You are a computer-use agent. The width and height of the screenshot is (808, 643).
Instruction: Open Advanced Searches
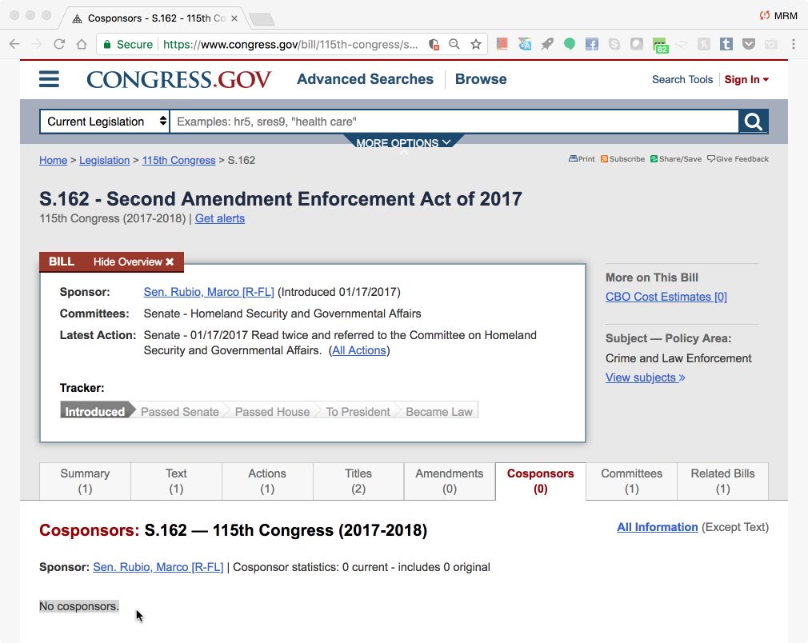point(365,79)
